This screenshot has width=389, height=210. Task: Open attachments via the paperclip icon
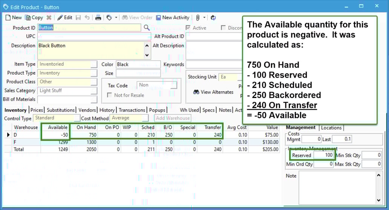pyautogui.click(x=198, y=17)
